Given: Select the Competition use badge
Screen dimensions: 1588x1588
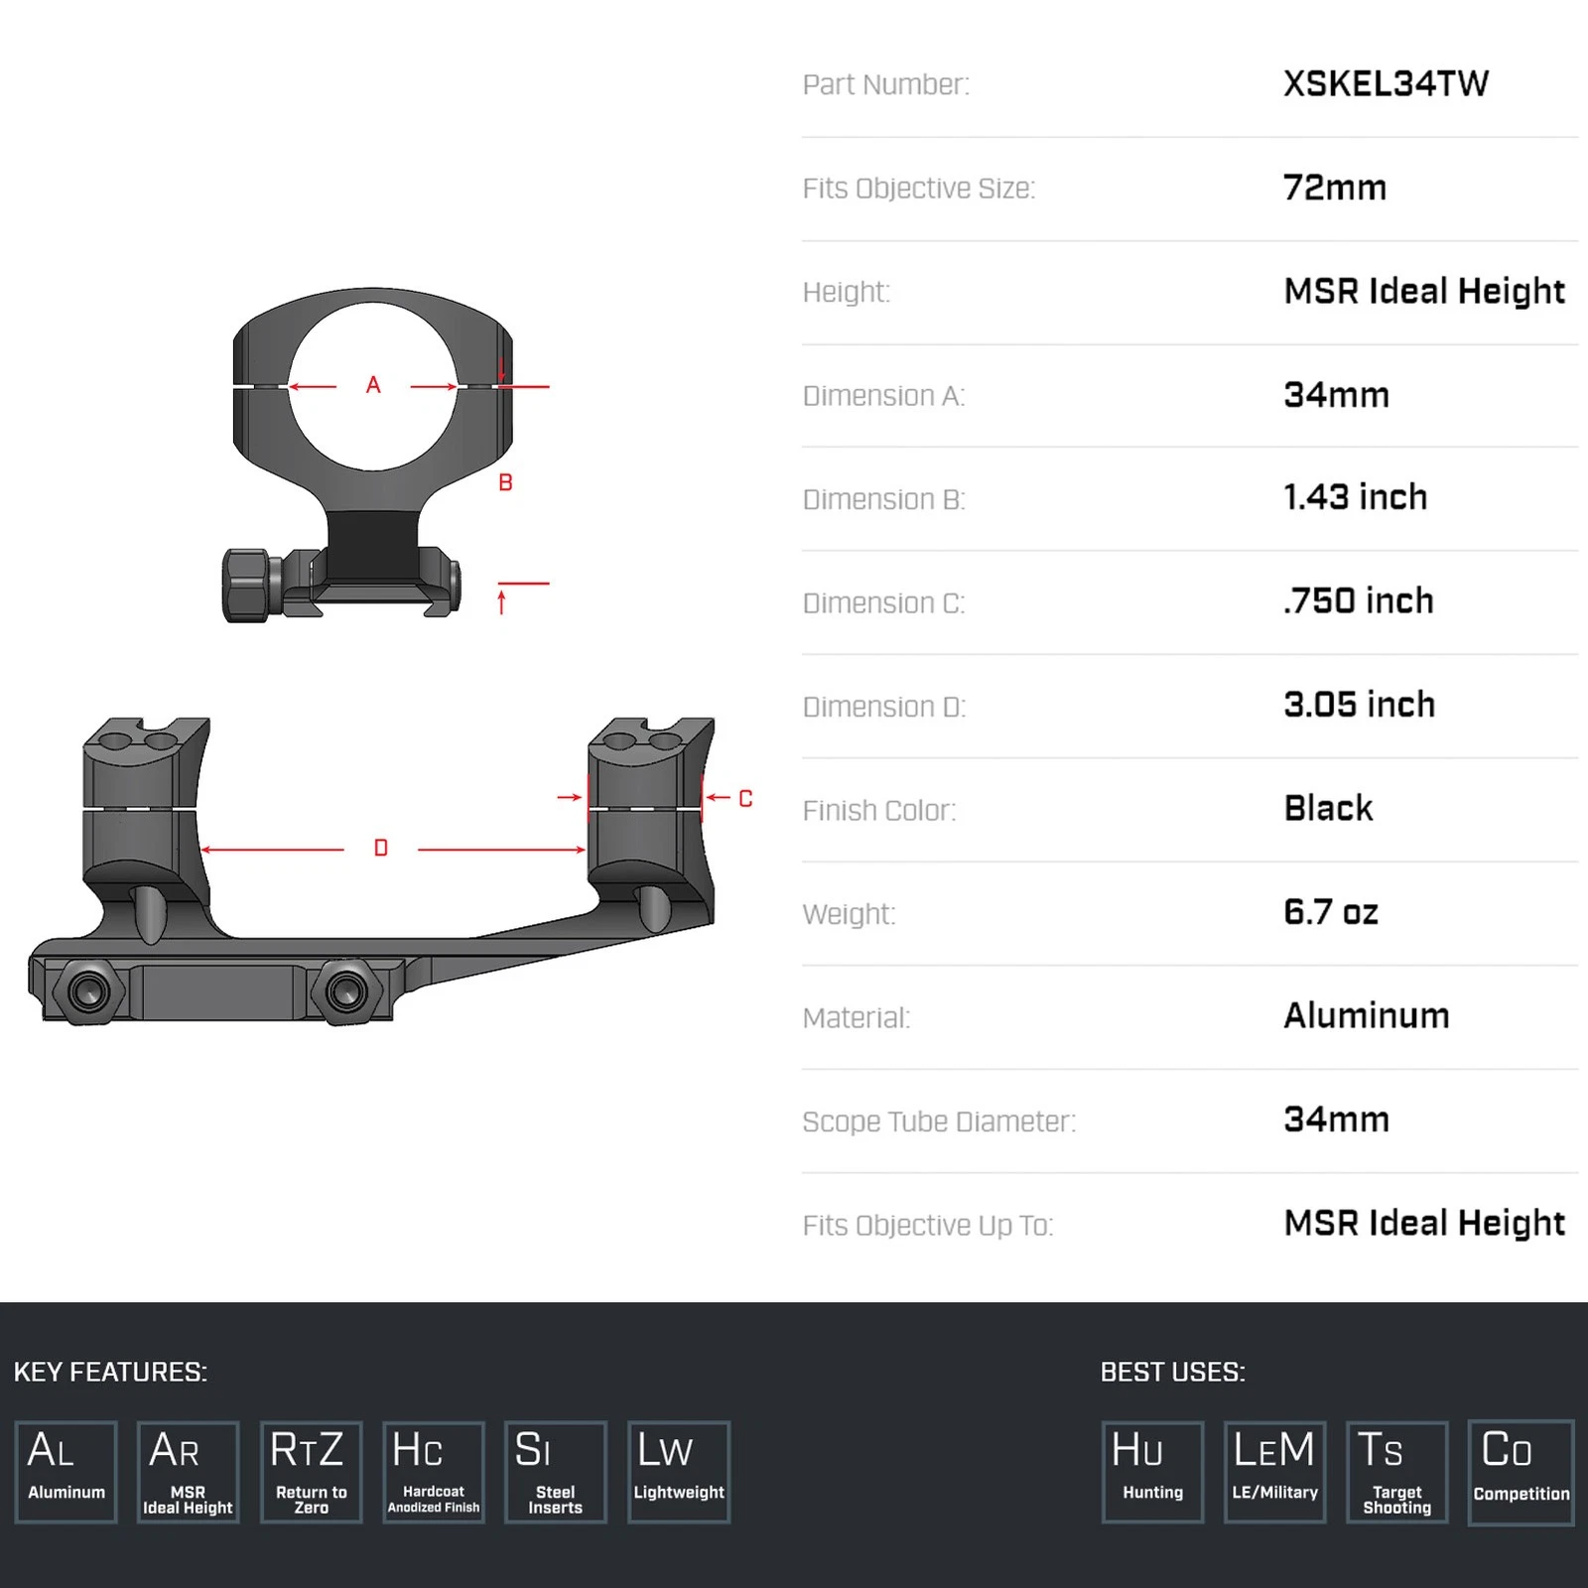Looking at the screenshot, I should click(1521, 1472).
